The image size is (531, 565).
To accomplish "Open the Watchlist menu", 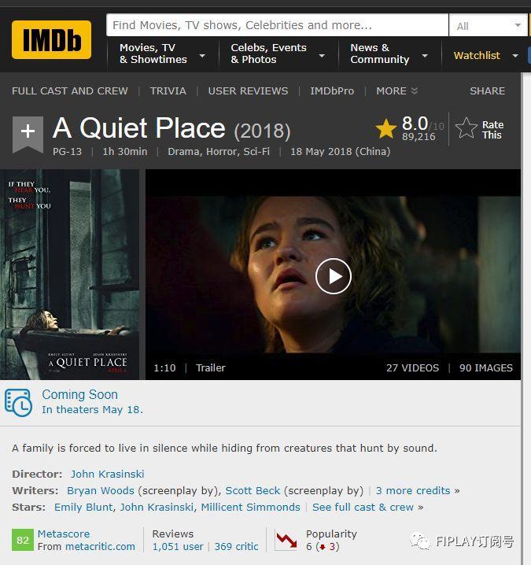I will [x=485, y=56].
